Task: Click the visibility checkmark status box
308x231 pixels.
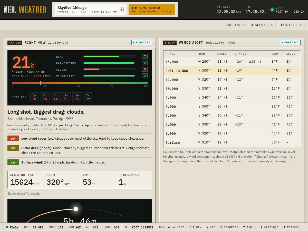Action: 145,76
